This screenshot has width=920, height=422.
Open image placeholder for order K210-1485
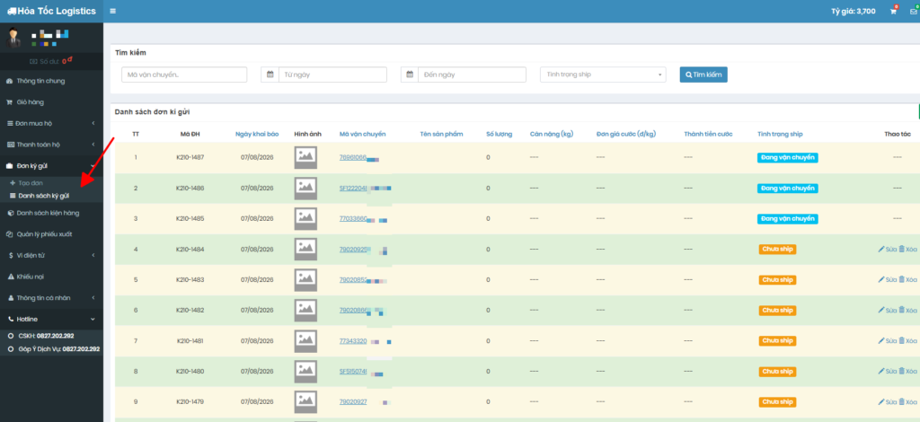point(305,218)
